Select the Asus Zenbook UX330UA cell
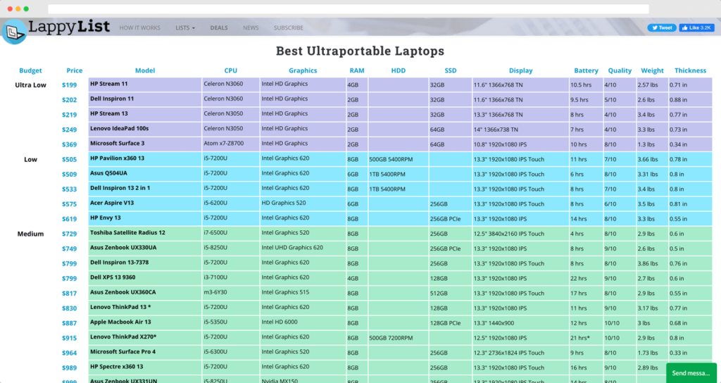The height and width of the screenshot is (383, 721). point(145,249)
